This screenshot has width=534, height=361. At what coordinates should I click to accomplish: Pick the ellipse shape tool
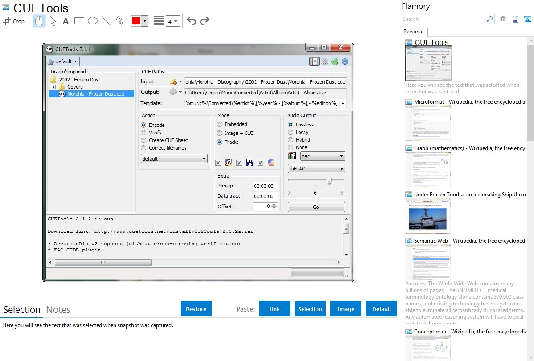pyautogui.click(x=93, y=21)
